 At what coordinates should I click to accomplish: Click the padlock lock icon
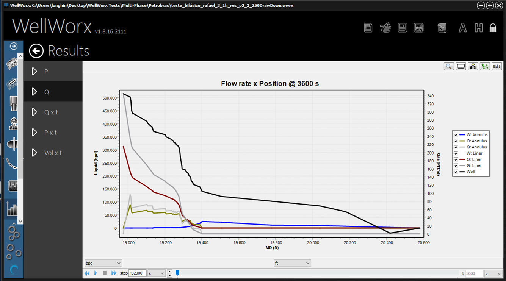click(493, 28)
